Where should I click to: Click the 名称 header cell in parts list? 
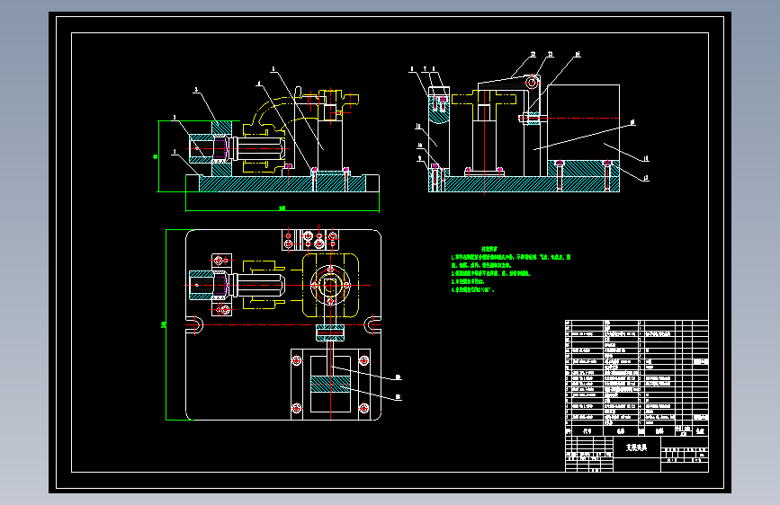[x=621, y=431]
